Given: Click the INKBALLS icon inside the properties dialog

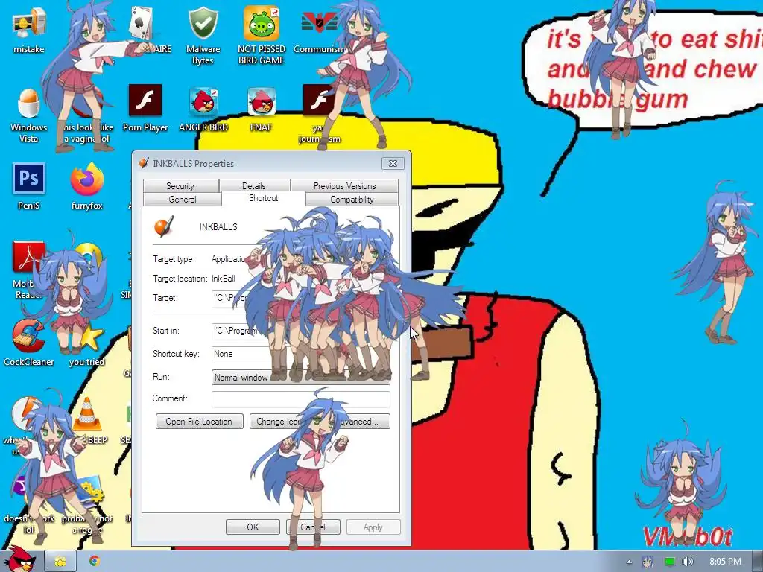Looking at the screenshot, I should (163, 226).
